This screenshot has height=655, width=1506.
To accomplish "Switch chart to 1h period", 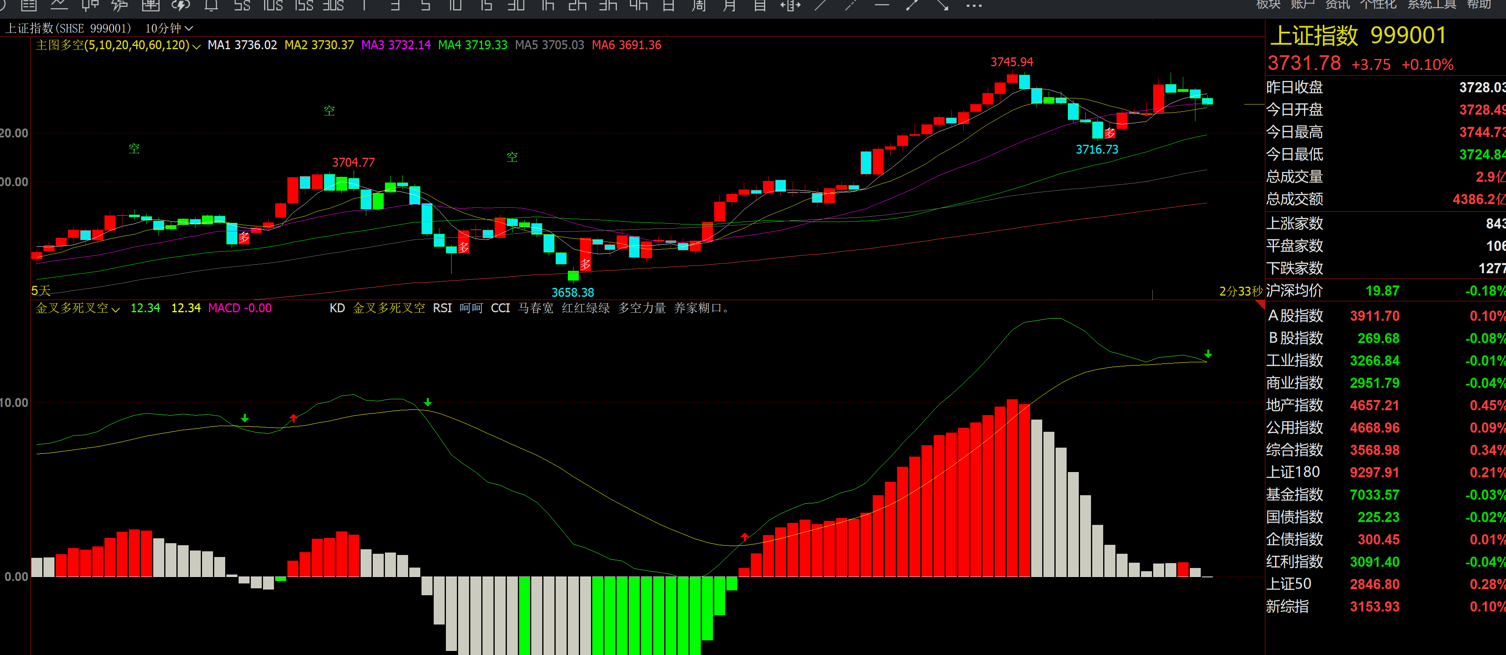I will 547,5.
